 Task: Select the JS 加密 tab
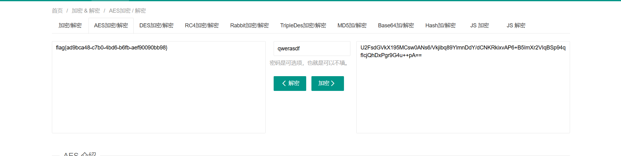pos(479,25)
